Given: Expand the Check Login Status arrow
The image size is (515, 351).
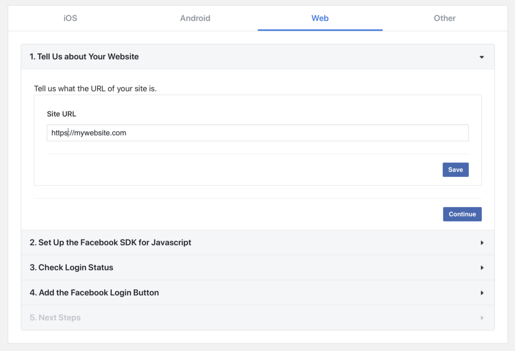Looking at the screenshot, I should click(482, 268).
